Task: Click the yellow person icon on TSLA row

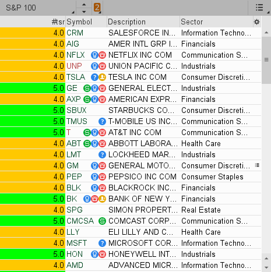Action: (102, 77)
